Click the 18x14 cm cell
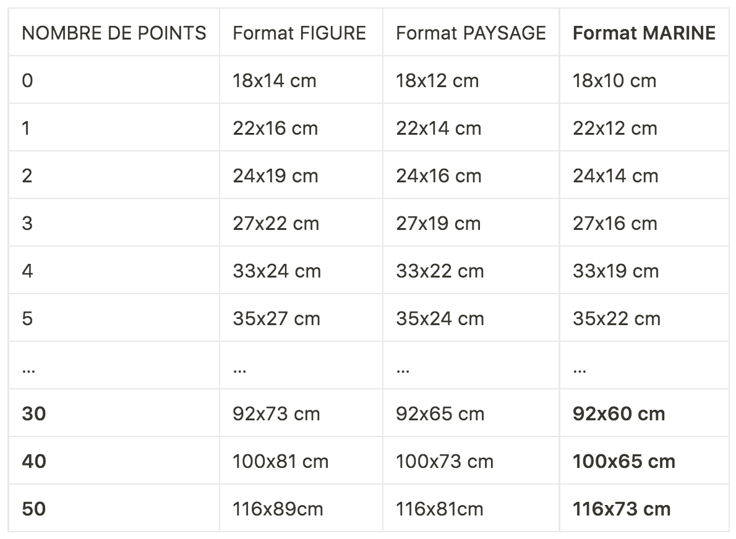Image resolution: width=736 pixels, height=539 pixels. [275, 80]
